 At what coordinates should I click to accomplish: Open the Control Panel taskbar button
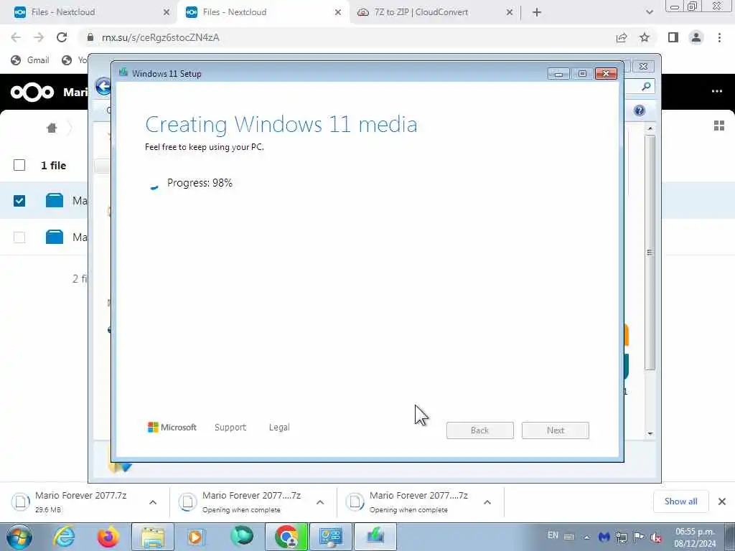pyautogui.click(x=330, y=537)
